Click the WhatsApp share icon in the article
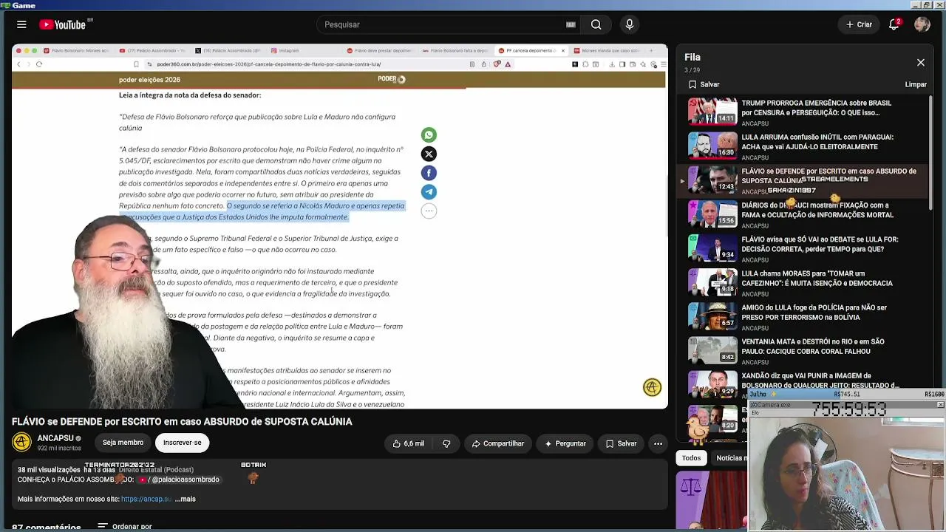Viewport: 946px width, 532px height. (429, 134)
